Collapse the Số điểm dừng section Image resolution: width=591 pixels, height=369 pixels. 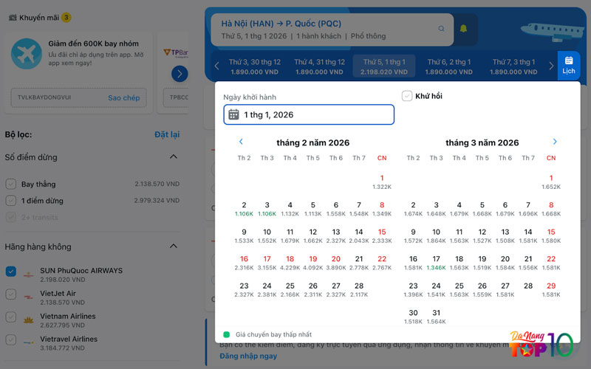click(x=174, y=156)
